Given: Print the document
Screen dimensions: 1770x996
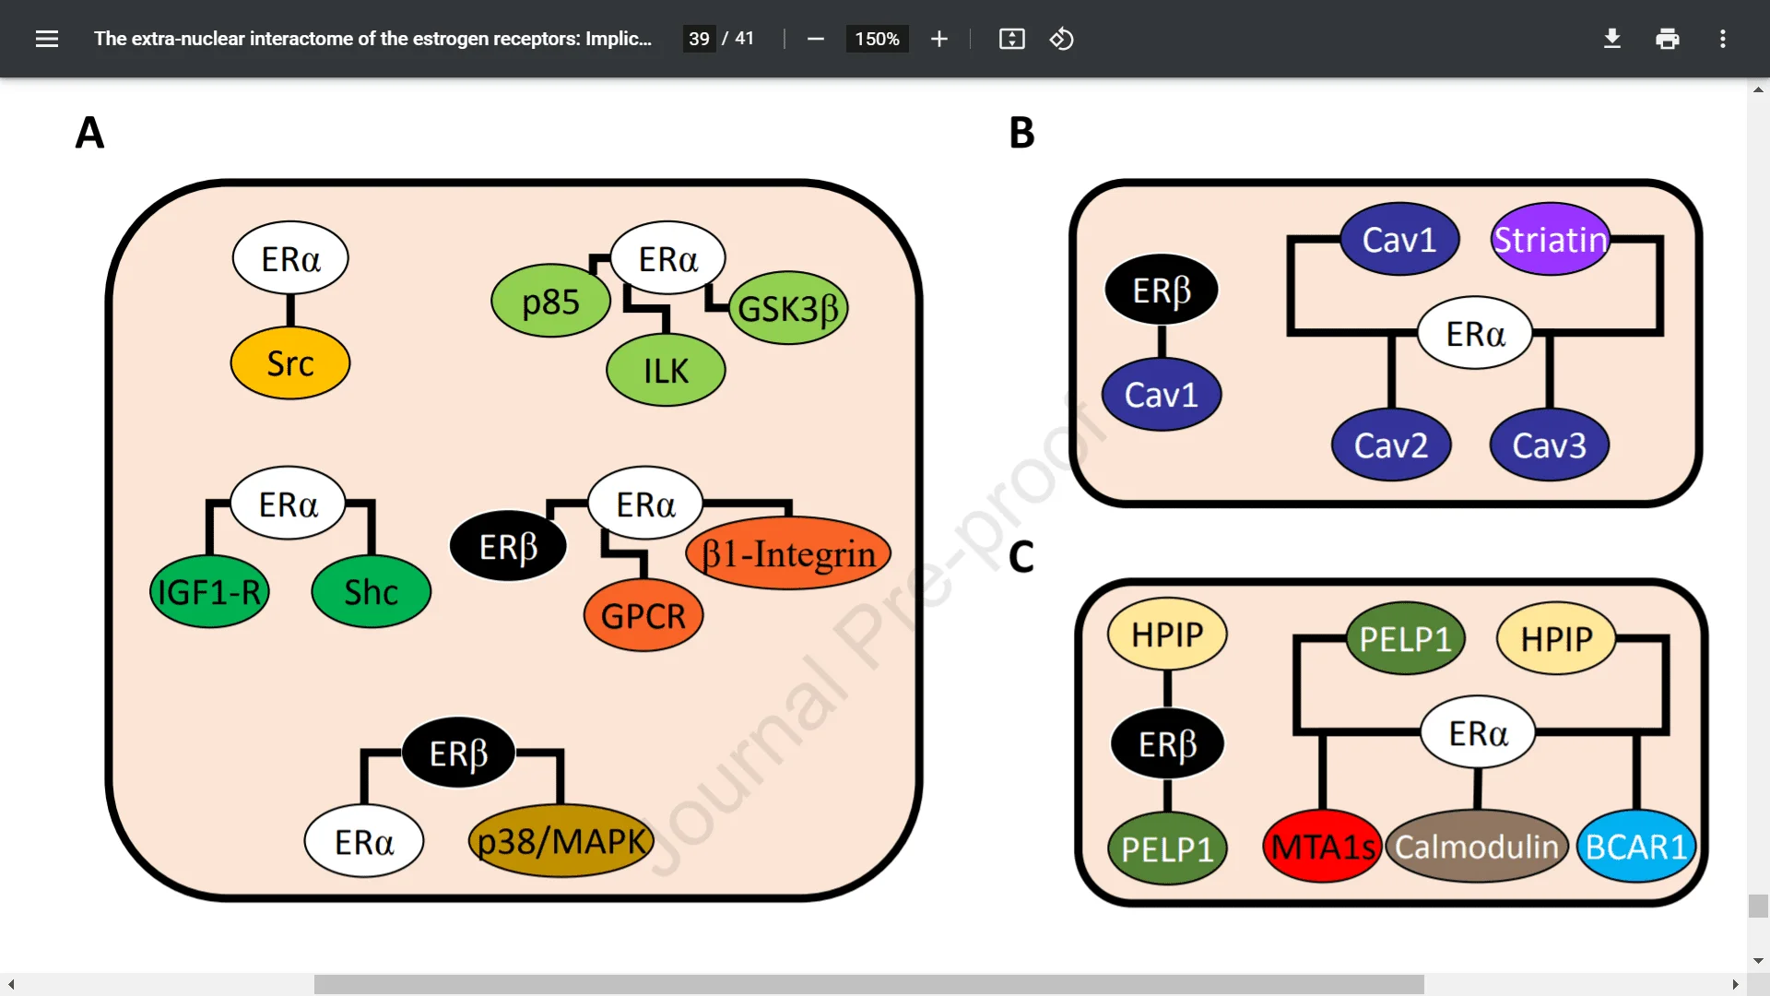Looking at the screenshot, I should 1667,39.
